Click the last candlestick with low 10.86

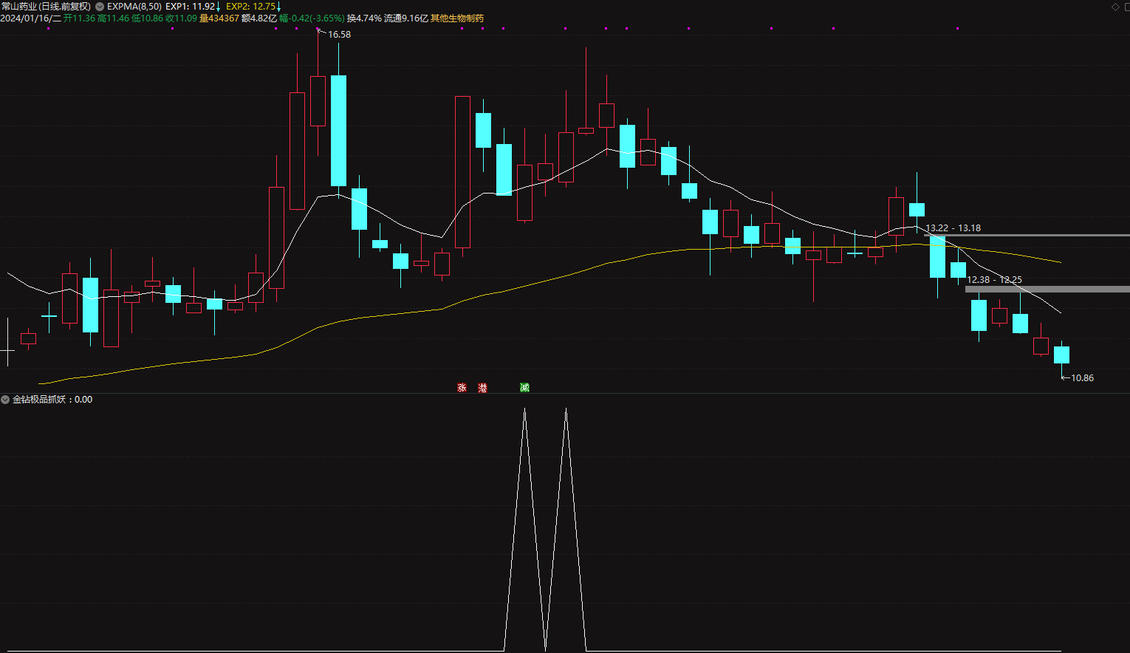(x=1061, y=355)
